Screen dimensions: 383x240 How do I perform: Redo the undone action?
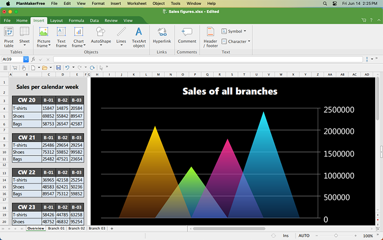pos(80,68)
